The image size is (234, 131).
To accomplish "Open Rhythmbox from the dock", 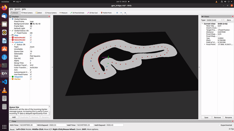I will tap(4, 32).
